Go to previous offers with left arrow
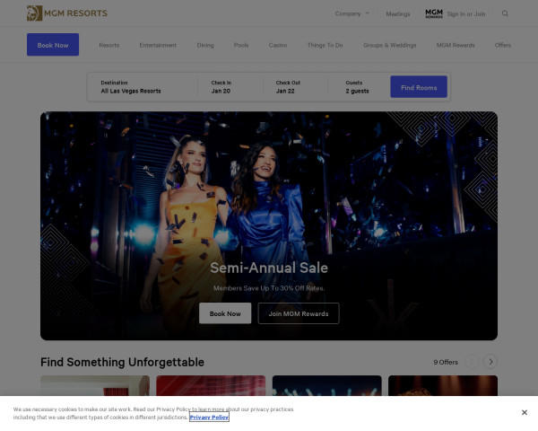 point(473,362)
